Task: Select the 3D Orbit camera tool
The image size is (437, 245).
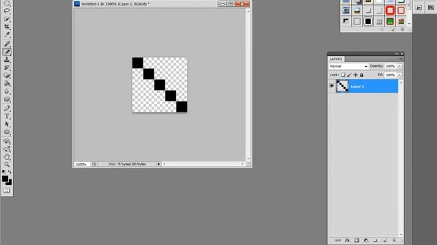Action: tap(7, 149)
